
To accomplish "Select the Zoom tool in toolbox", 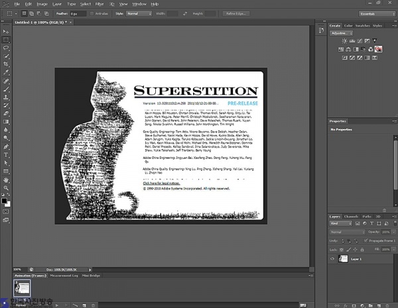I will click(5, 188).
